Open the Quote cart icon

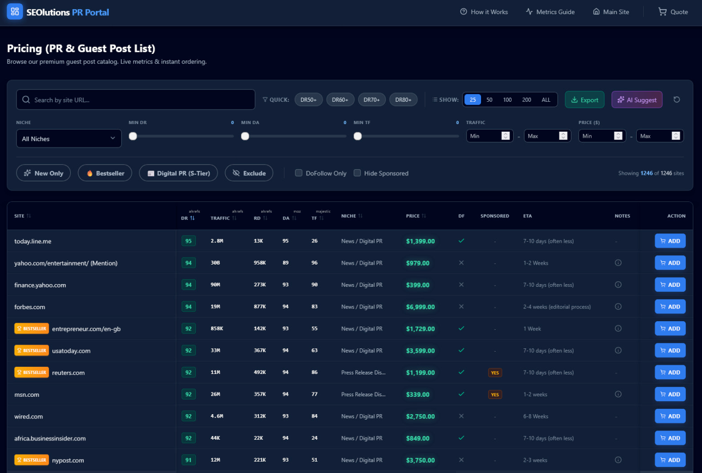point(662,11)
